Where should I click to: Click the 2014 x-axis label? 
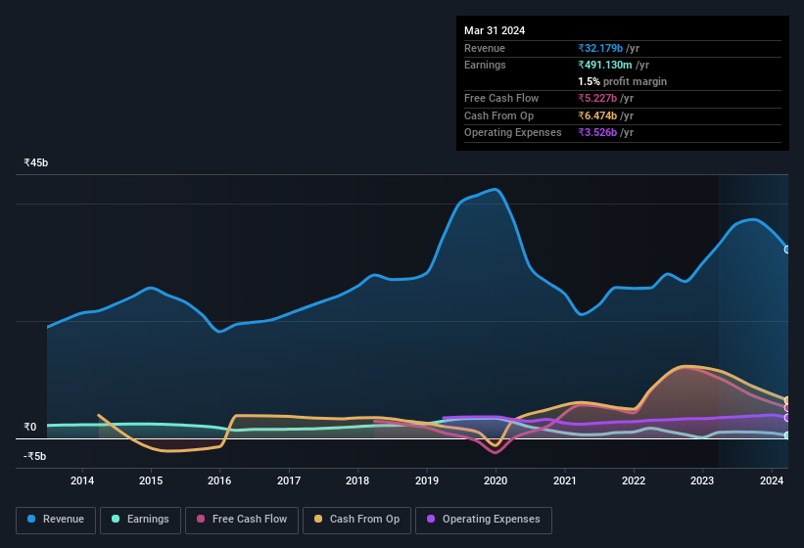tap(82, 480)
